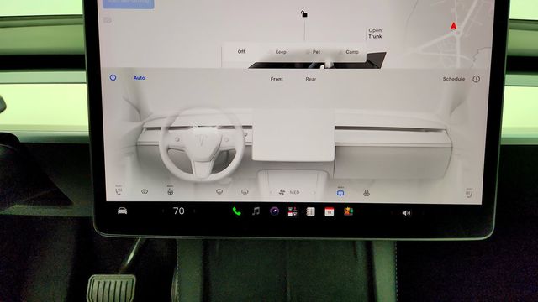538x302 pixels.
Task: Switch to the Front climate tab
Action: point(277,79)
